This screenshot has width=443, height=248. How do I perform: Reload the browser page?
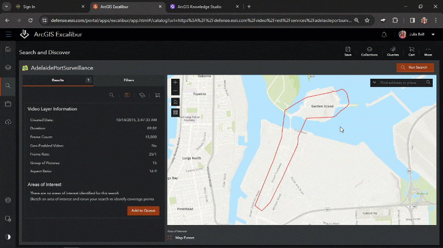click(x=31, y=20)
